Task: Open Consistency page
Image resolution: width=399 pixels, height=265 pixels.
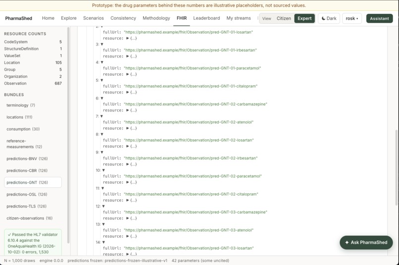Action: pyautogui.click(x=123, y=18)
